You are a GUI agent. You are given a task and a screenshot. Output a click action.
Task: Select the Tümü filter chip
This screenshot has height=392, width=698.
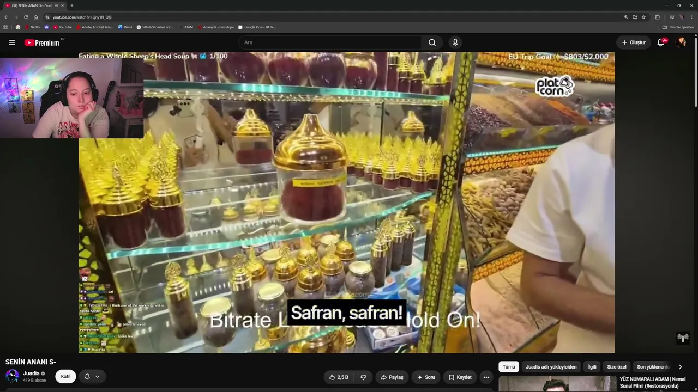click(x=509, y=367)
